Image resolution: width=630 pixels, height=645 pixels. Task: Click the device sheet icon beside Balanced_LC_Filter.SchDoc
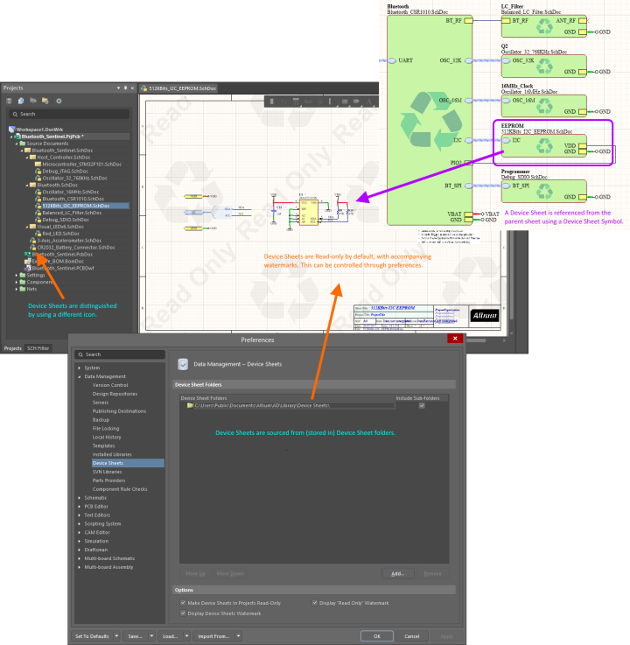38,213
